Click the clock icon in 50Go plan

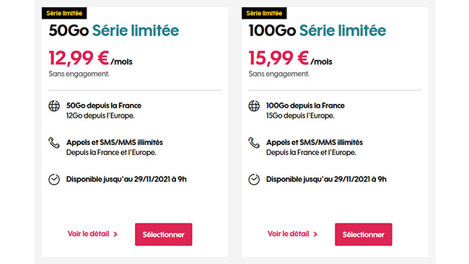click(x=54, y=180)
